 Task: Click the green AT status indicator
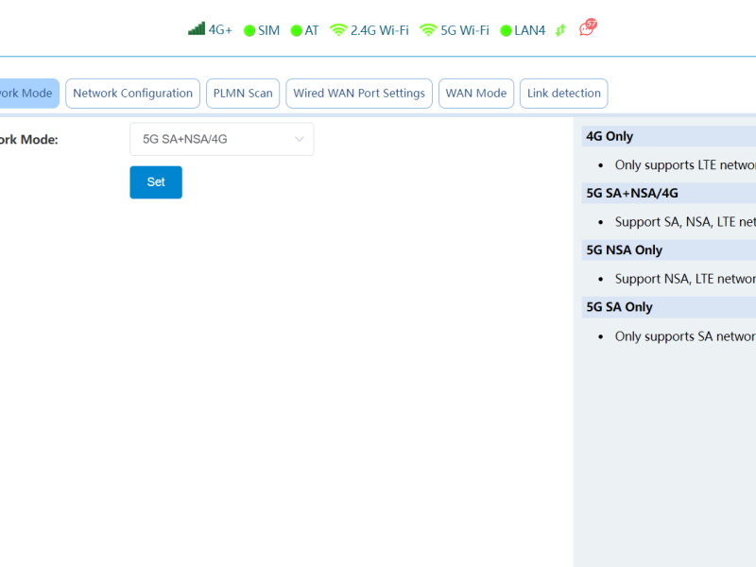click(x=296, y=30)
